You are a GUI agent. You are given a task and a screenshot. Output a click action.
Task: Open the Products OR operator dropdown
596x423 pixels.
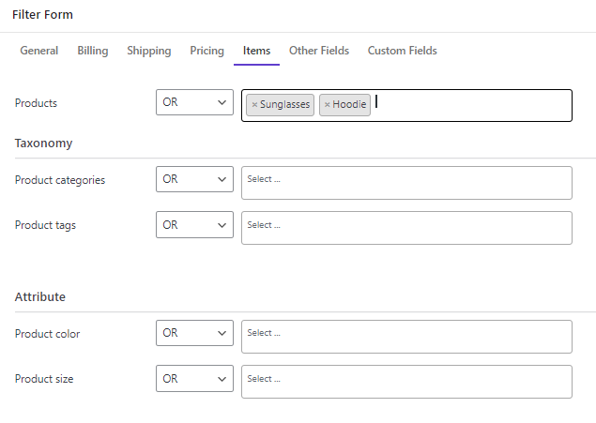(x=194, y=102)
